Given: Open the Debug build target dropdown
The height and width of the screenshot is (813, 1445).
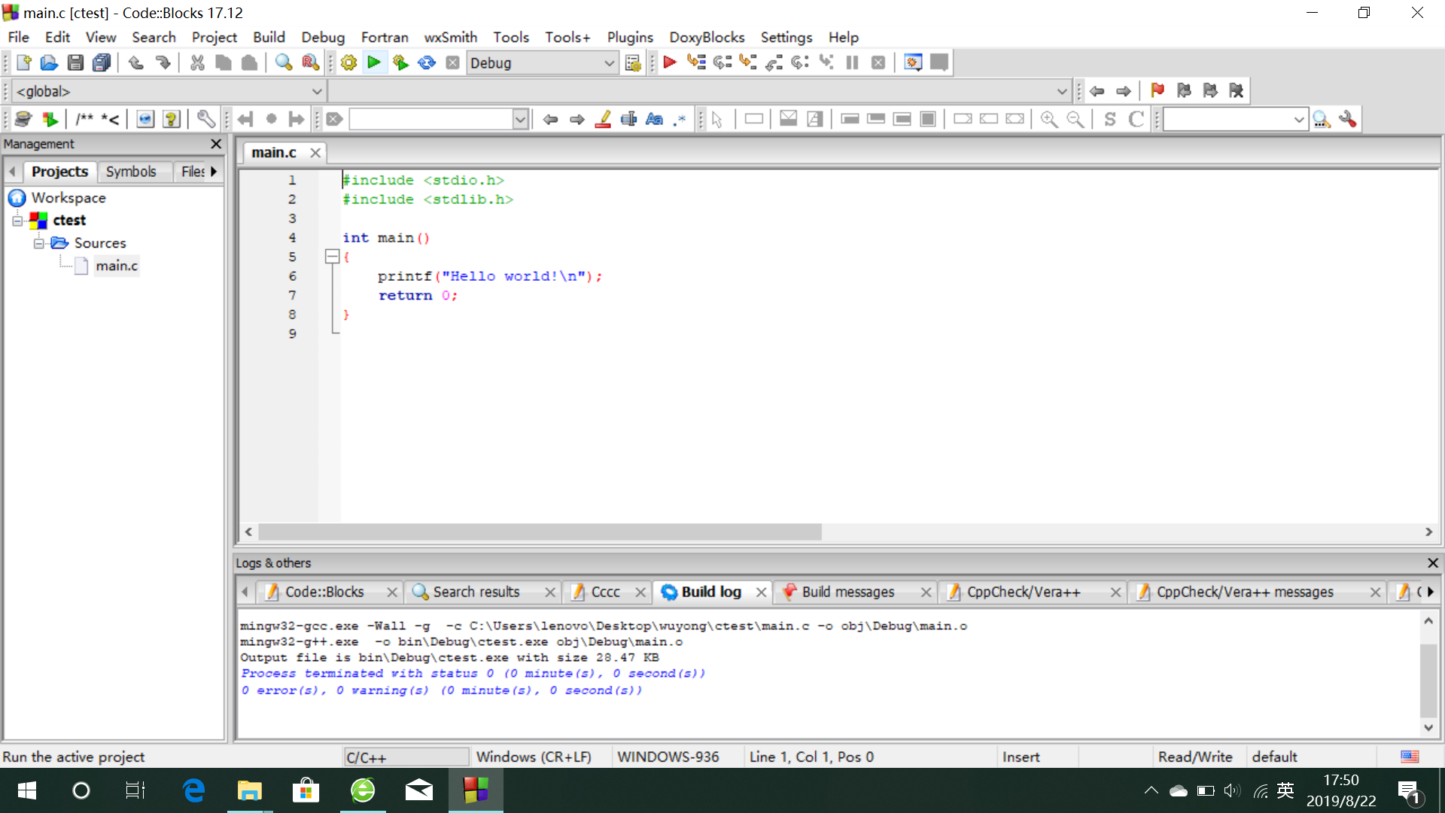Looking at the screenshot, I should 543,63.
